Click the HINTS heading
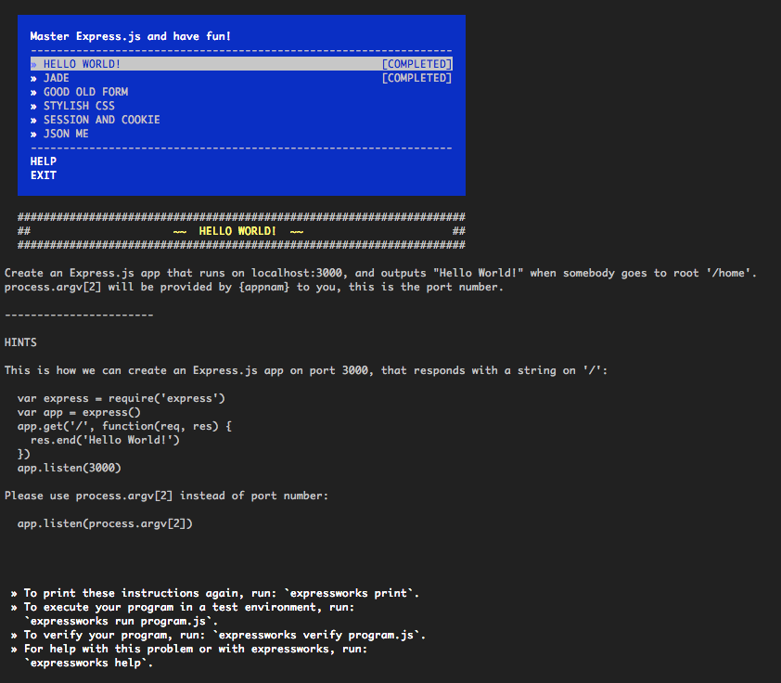Viewport: 781px width, 683px height. 20,342
